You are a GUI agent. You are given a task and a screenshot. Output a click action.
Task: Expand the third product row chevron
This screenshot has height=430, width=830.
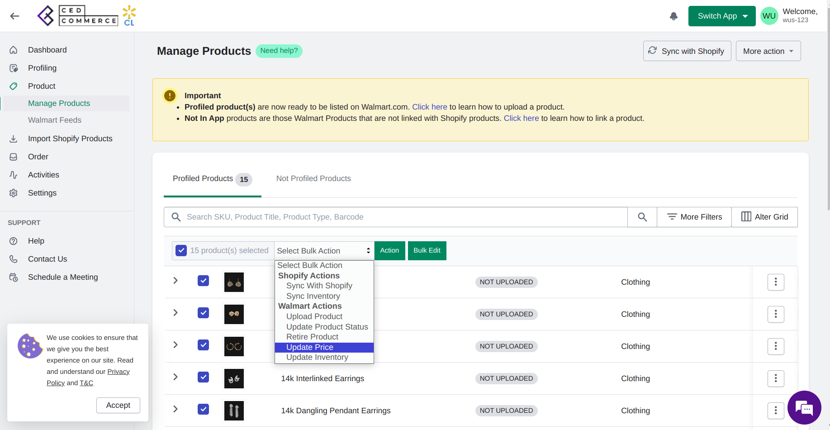click(x=175, y=345)
